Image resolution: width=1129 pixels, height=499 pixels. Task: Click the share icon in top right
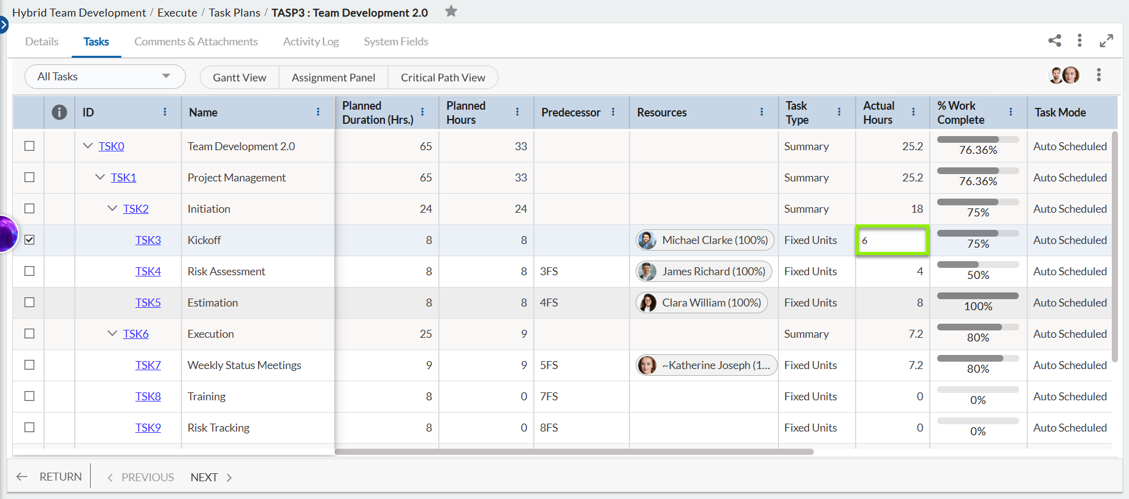pyautogui.click(x=1055, y=40)
